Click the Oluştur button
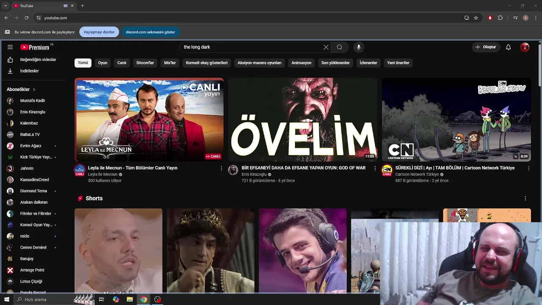542x305 pixels. (485, 47)
